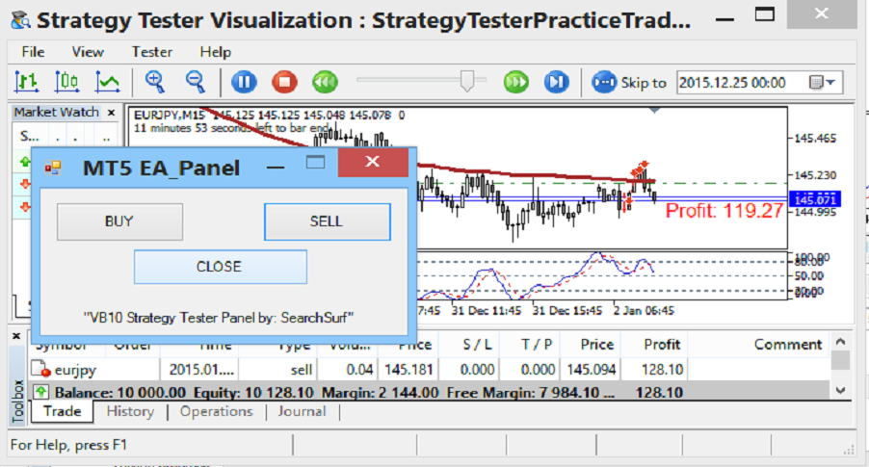This screenshot has width=869, height=467.
Task: Minimize the MT5 EA_Panel window
Action: pos(276,167)
